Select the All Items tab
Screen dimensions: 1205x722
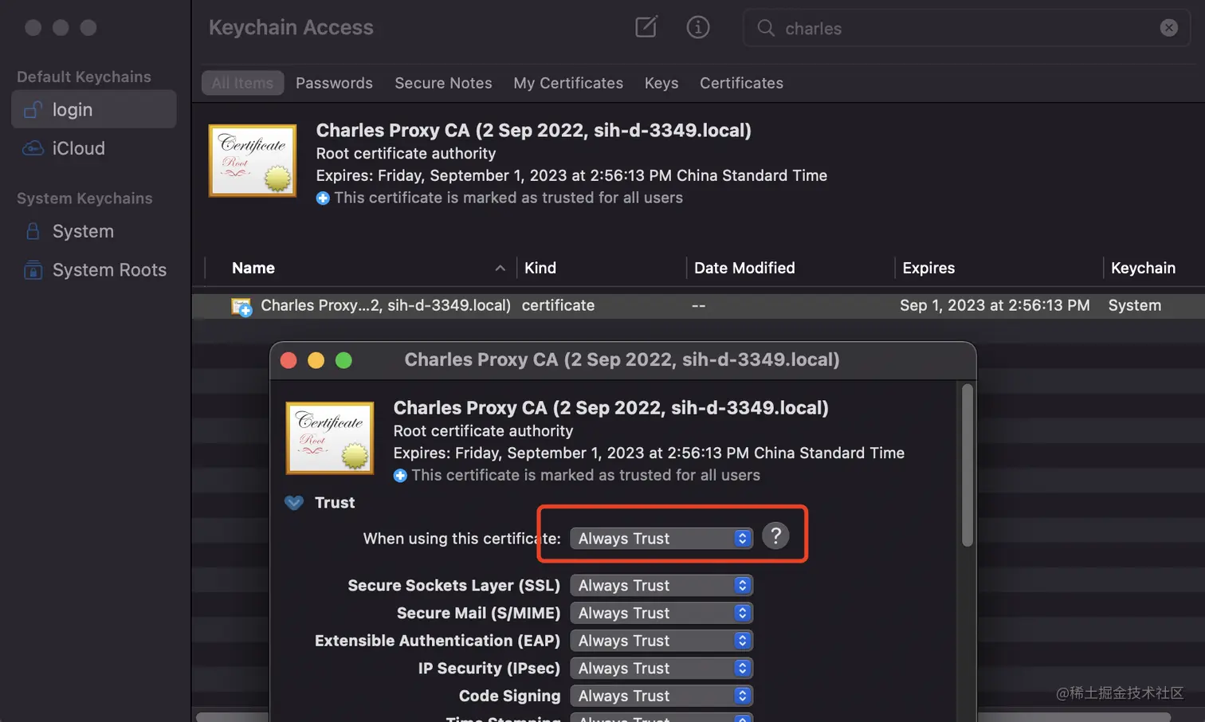coord(242,83)
